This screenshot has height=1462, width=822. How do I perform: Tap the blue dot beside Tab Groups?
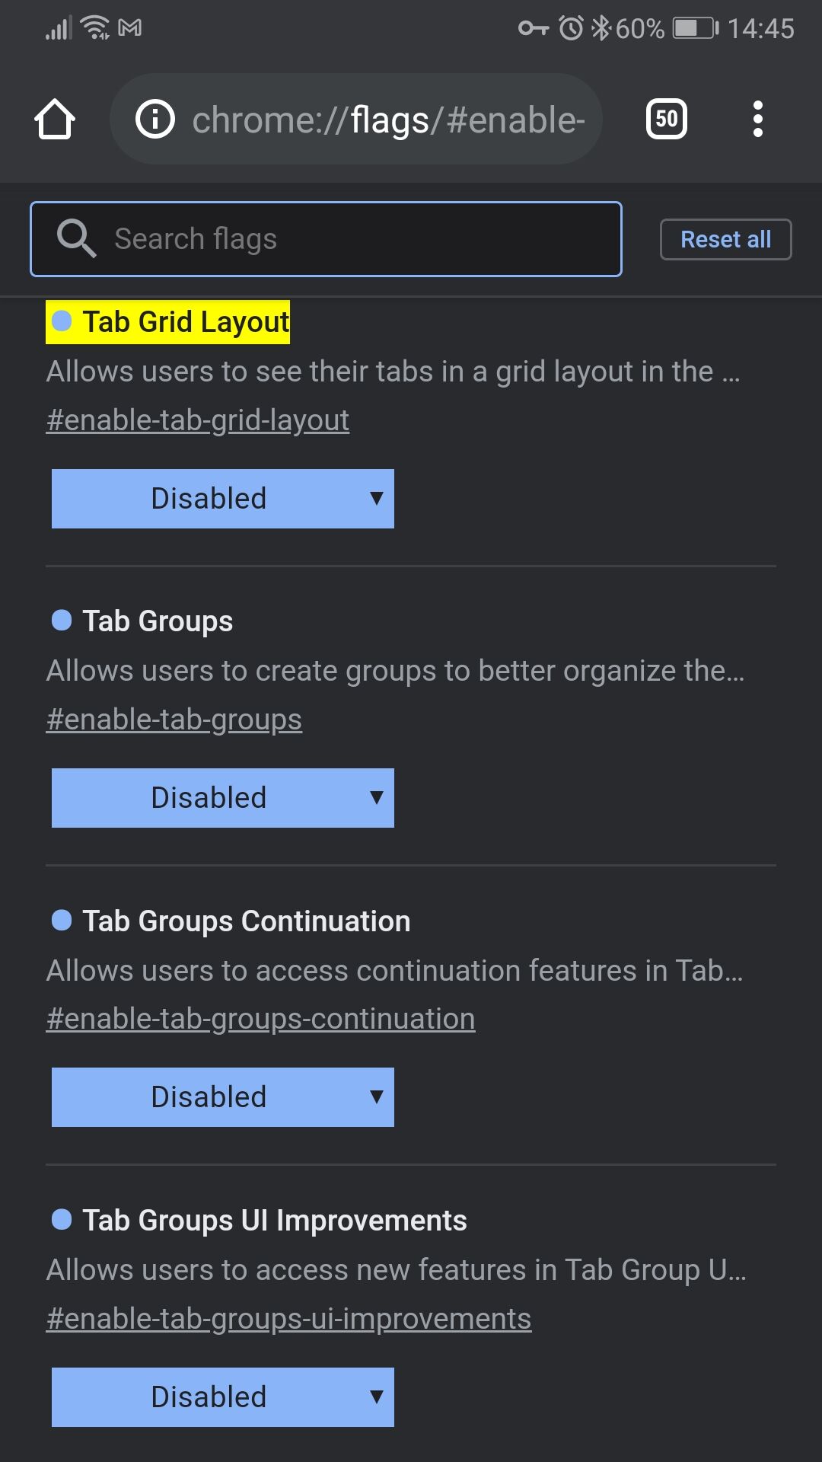(62, 621)
